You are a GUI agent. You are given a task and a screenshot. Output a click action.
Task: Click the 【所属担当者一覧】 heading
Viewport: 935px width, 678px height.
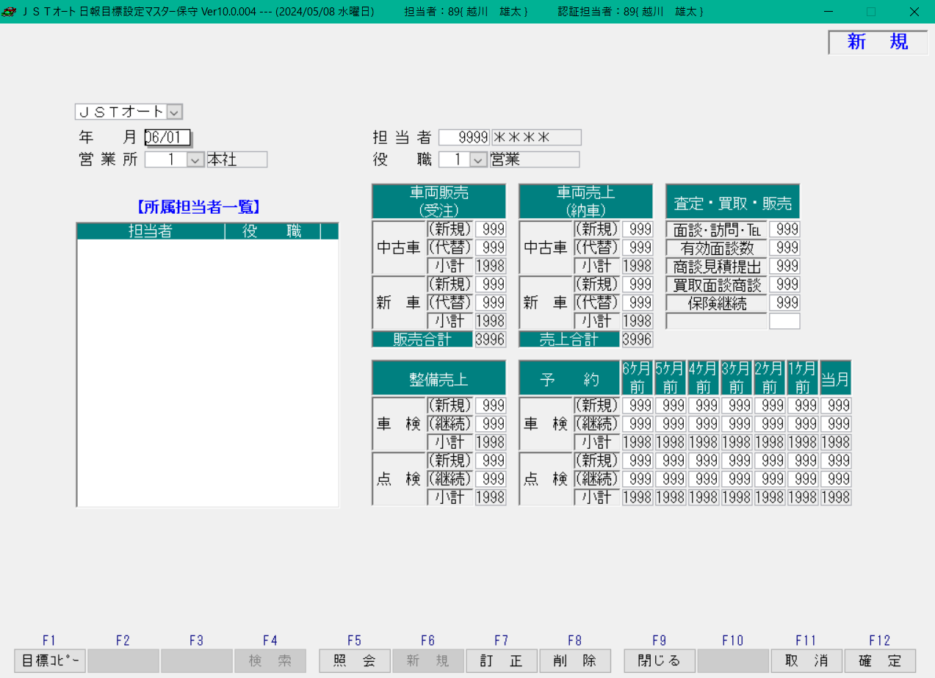click(199, 208)
